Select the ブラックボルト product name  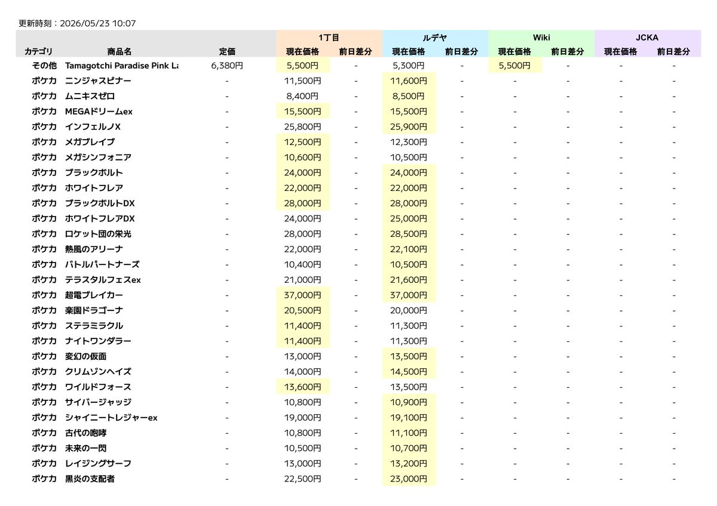(x=94, y=172)
